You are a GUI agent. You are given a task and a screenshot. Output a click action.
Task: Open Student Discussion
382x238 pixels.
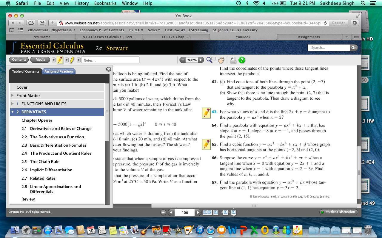pos(338,212)
